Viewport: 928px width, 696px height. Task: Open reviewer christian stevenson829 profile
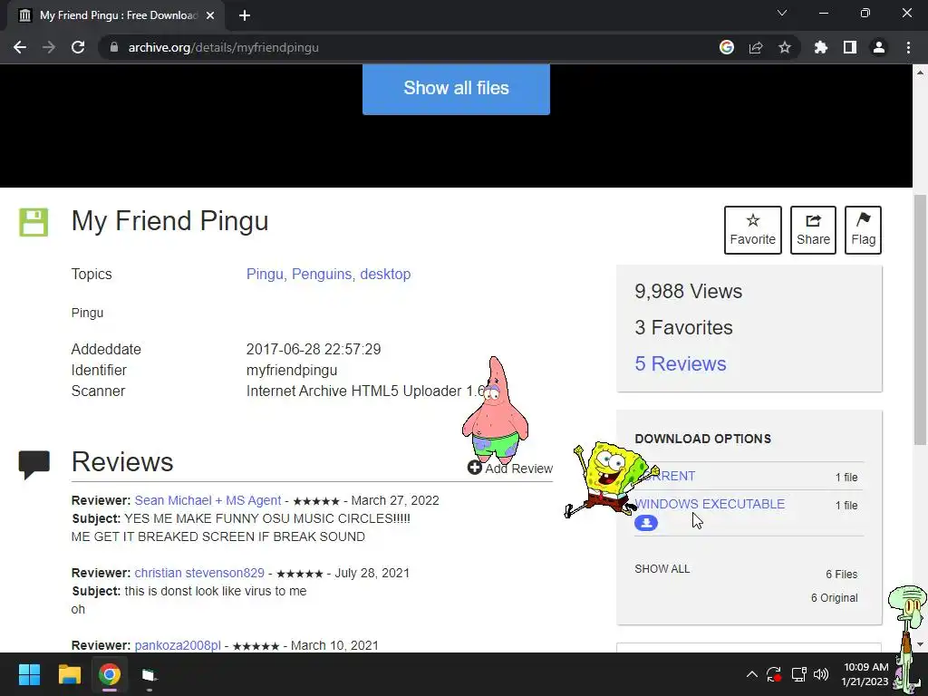[199, 573]
